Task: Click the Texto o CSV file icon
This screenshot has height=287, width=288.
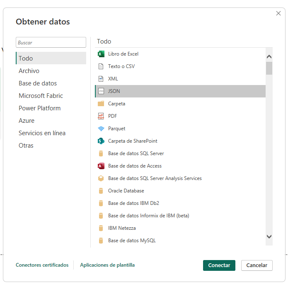Action: coord(101,66)
